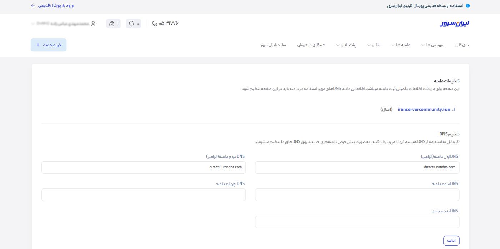500x249 pixels.
Task: Click the notification bell icon
Action: 131,24
